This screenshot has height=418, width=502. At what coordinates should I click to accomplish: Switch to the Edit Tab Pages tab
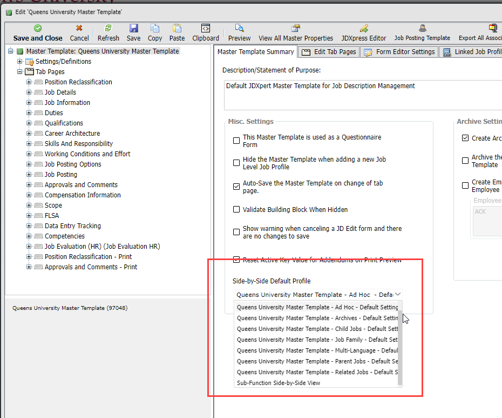pyautogui.click(x=329, y=52)
